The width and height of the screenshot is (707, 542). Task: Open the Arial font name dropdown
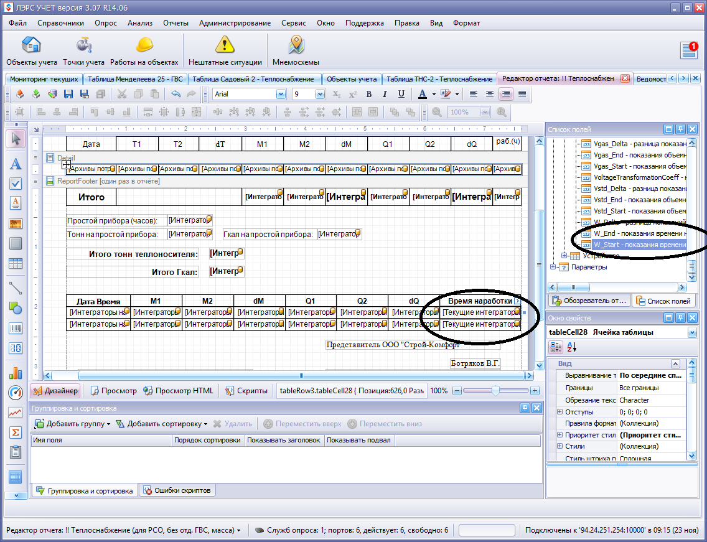tap(281, 94)
